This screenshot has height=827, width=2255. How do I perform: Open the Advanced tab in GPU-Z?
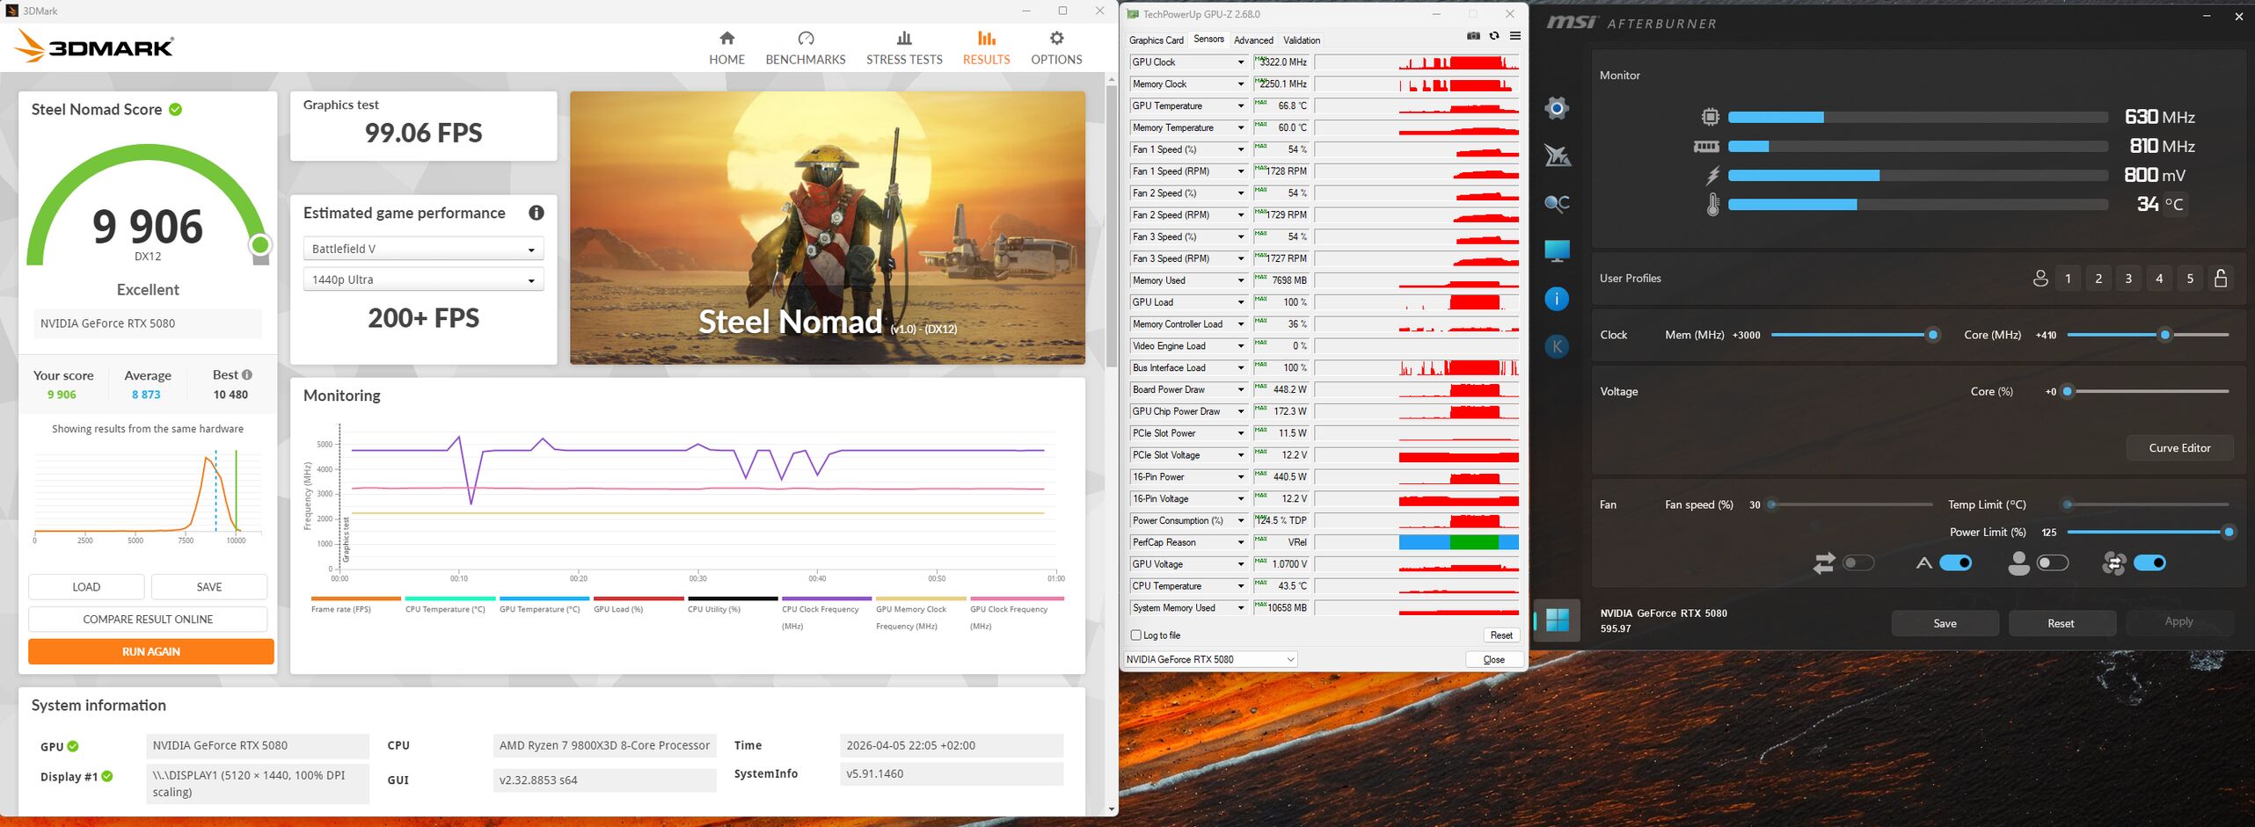point(1253,40)
